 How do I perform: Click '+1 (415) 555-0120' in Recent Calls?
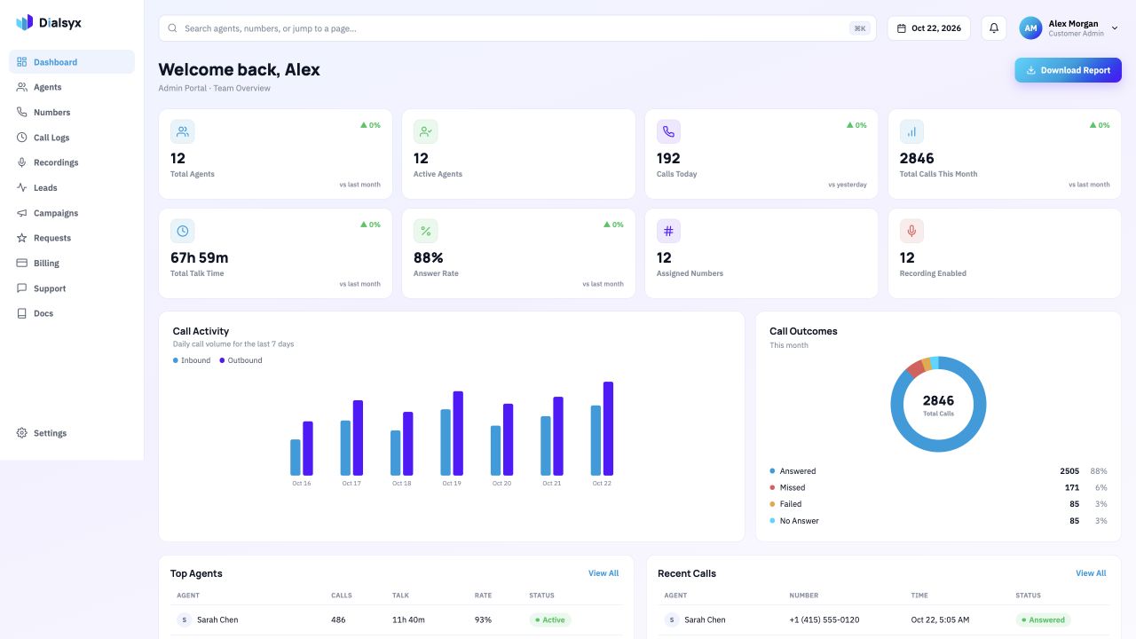(824, 619)
